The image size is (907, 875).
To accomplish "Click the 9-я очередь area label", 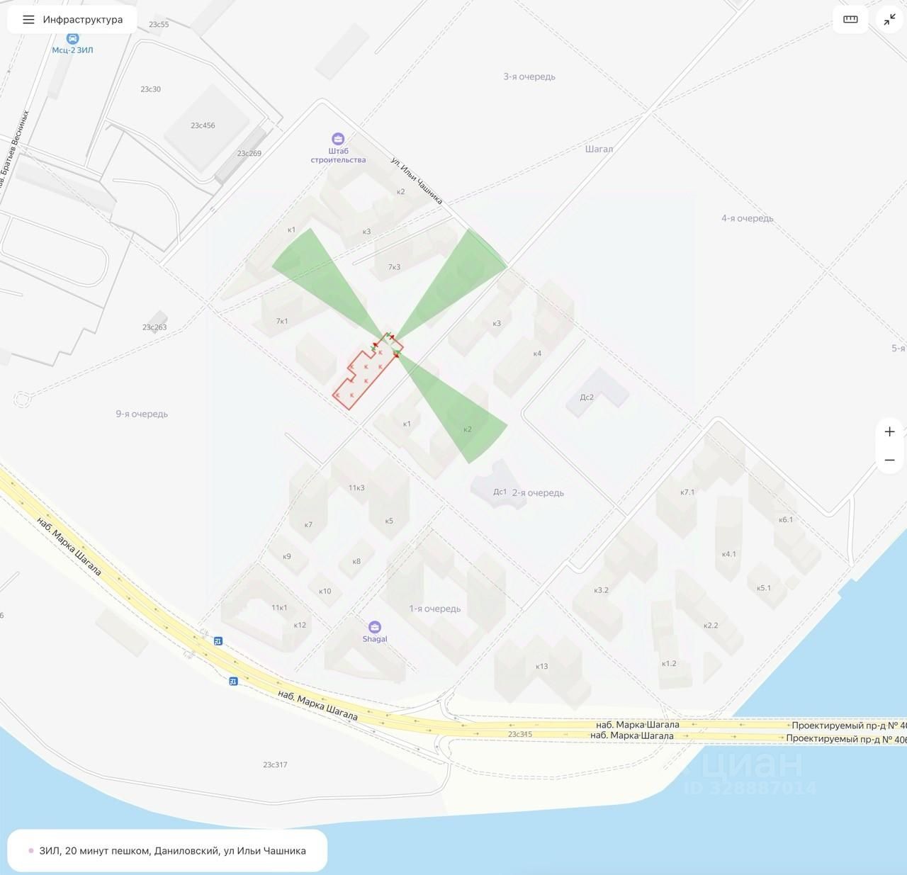I will [142, 414].
